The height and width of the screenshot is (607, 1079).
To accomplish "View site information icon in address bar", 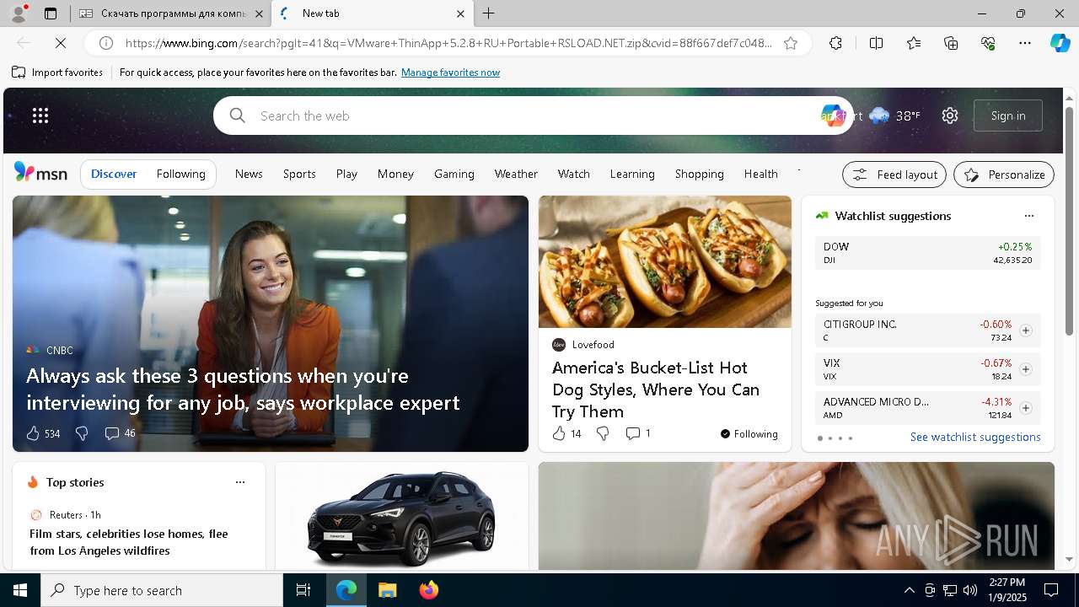I will (106, 43).
